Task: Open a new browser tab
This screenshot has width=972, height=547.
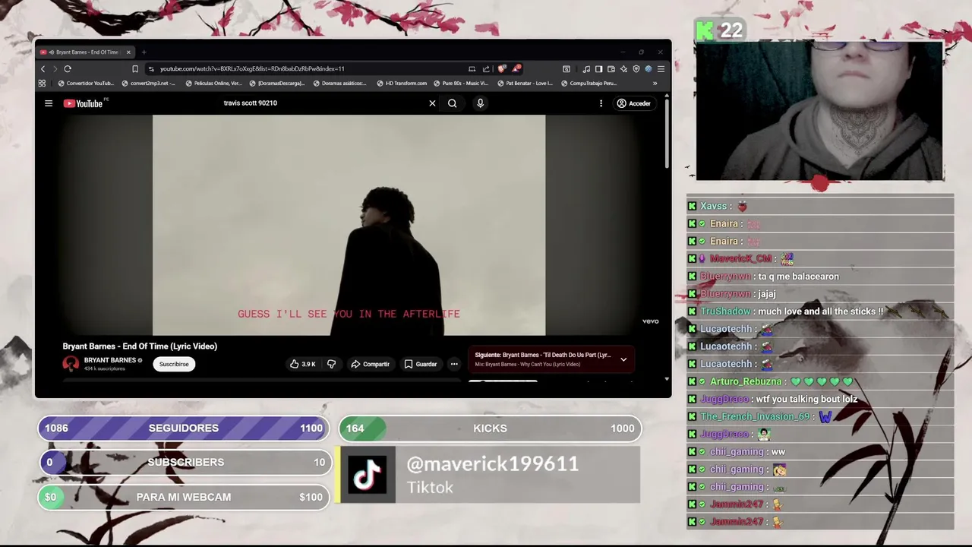Action: coord(144,52)
